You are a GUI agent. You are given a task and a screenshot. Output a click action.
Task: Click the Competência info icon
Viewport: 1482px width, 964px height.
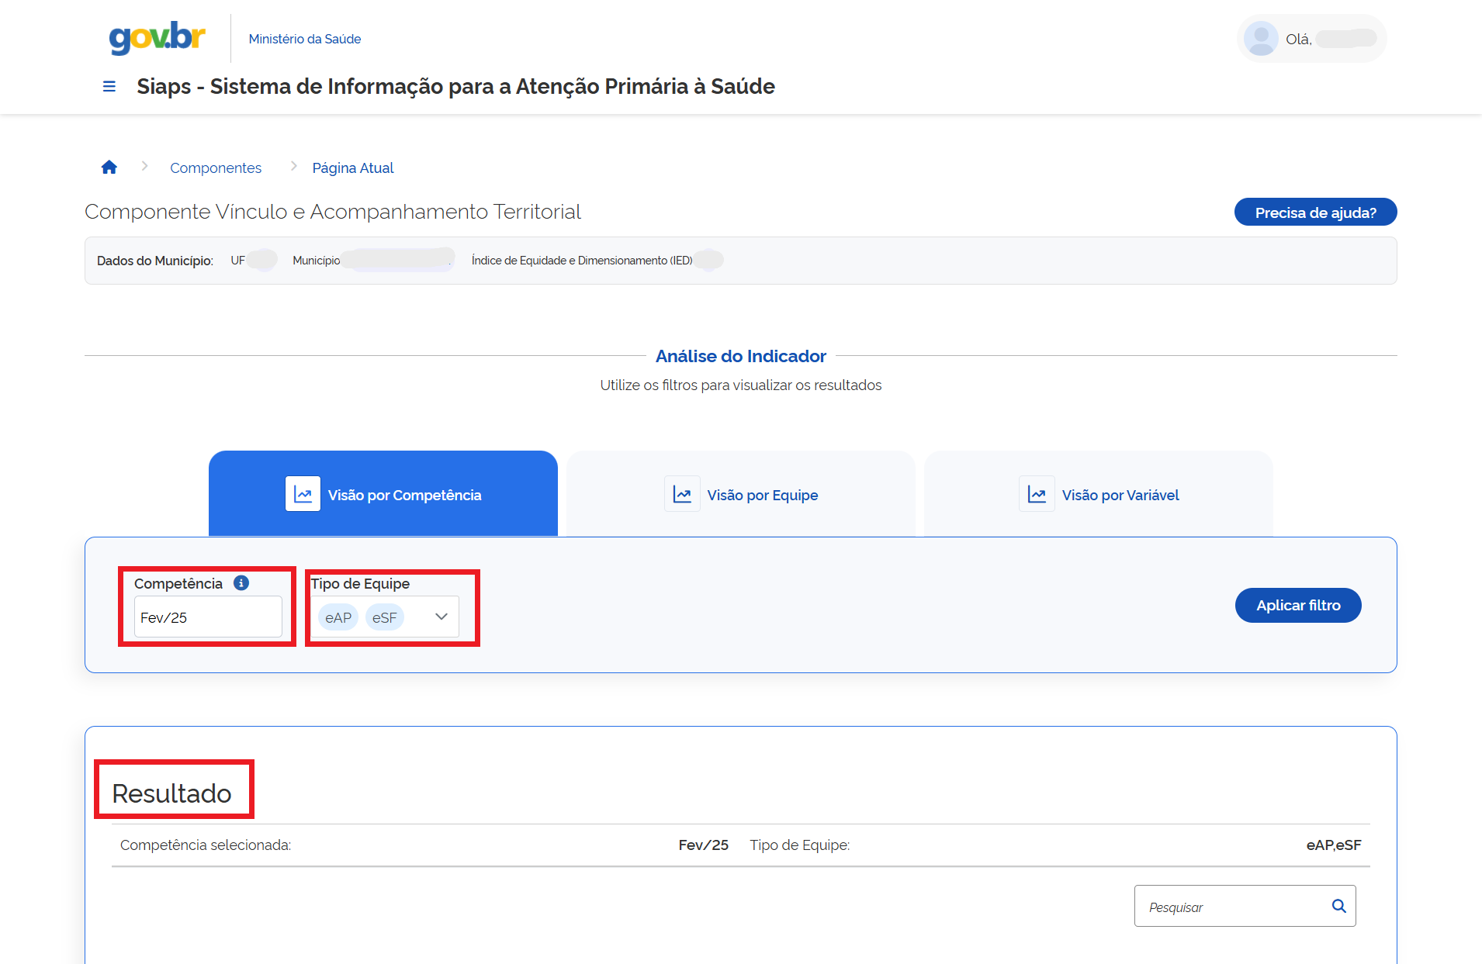tap(241, 583)
